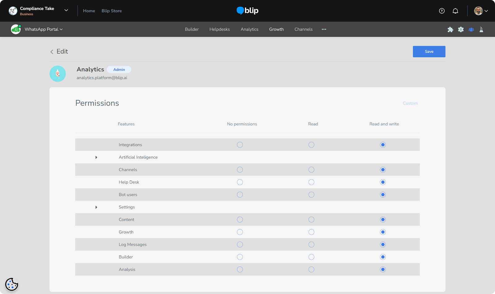Set Help Desk to Read only
The height and width of the screenshot is (294, 495).
click(x=311, y=182)
